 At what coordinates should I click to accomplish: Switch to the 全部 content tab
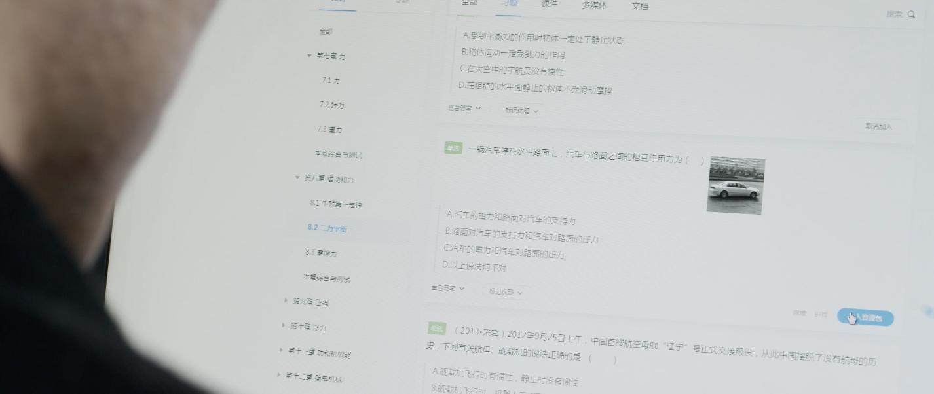468,3
